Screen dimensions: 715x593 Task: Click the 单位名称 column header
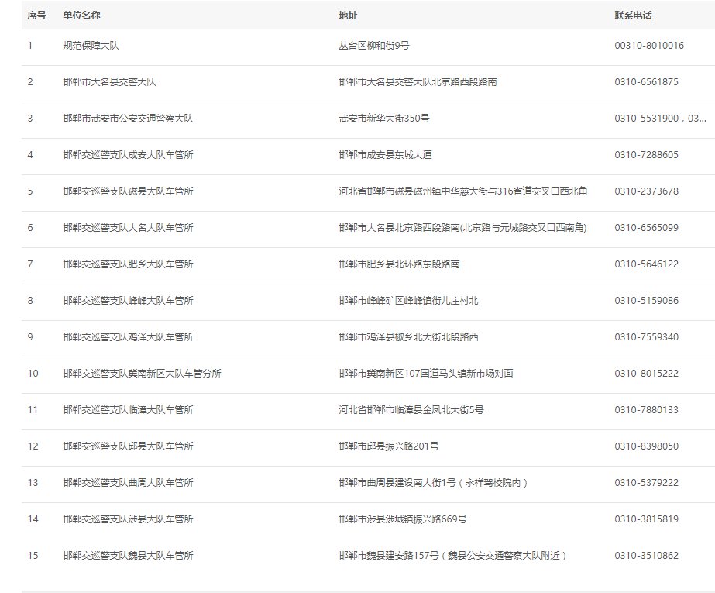(82, 16)
